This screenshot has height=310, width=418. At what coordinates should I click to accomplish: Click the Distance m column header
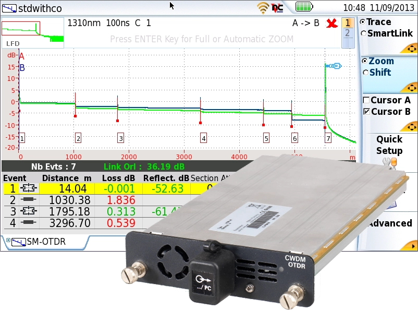(67, 178)
